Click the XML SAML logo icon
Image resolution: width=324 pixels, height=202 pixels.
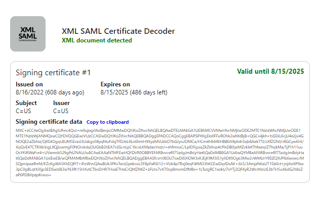tap(28, 34)
